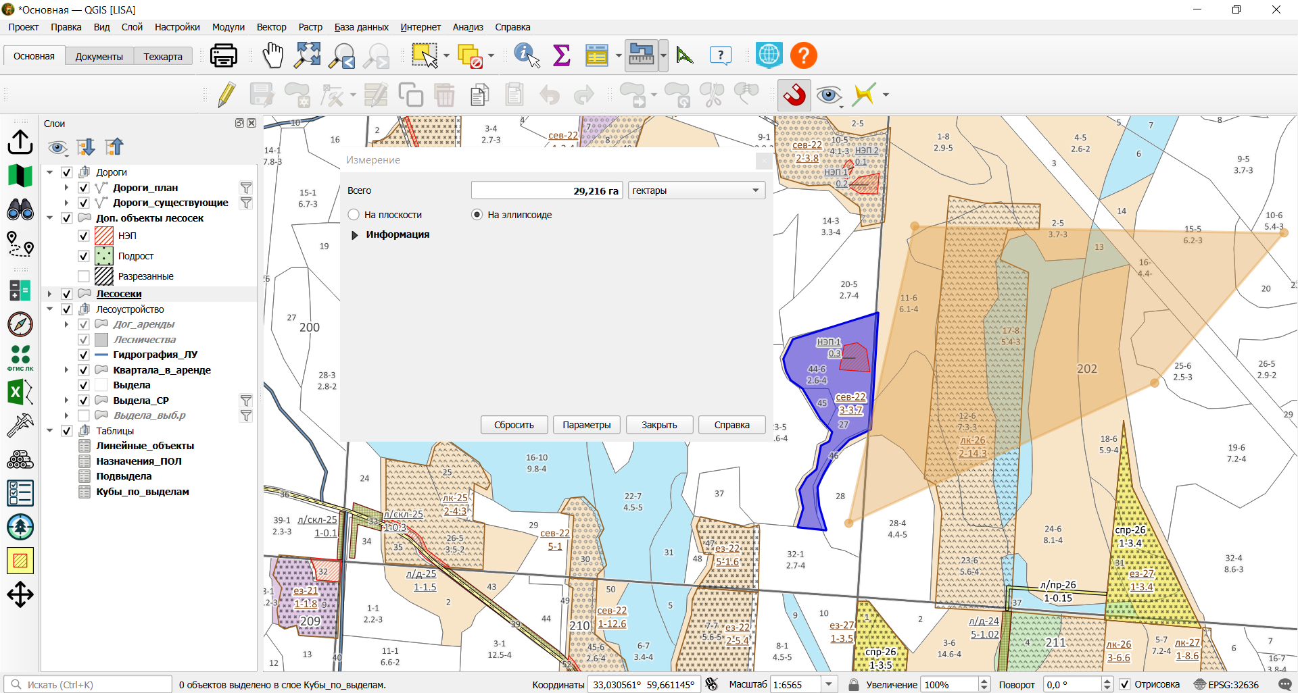Toggle editing with the pencil icon
Image resolution: width=1298 pixels, height=693 pixels.
(x=226, y=95)
